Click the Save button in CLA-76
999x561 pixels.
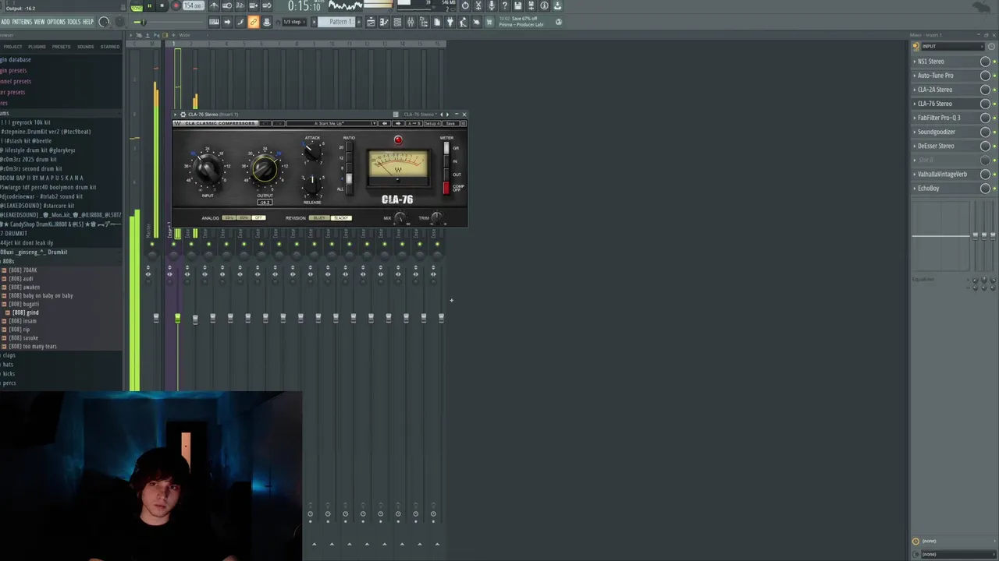(450, 123)
